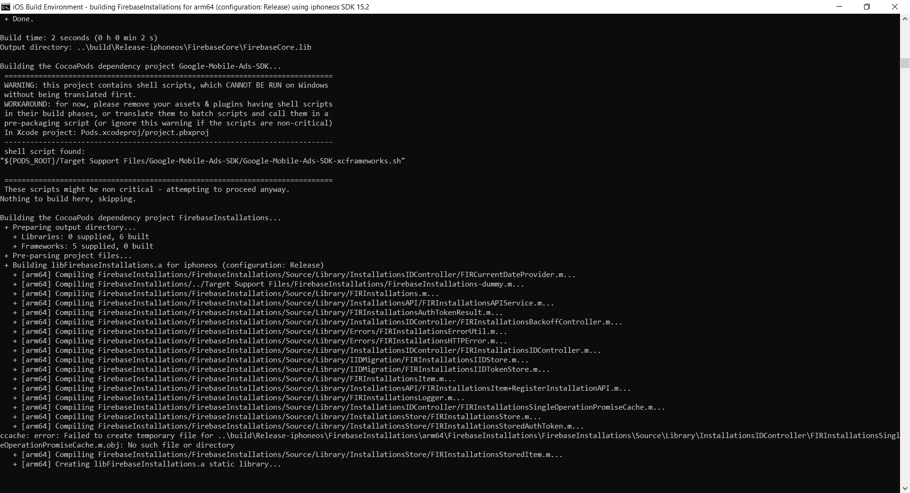Click the 'Build time: 2 seconds' line
This screenshot has height=493, width=910.
pyautogui.click(x=79, y=38)
